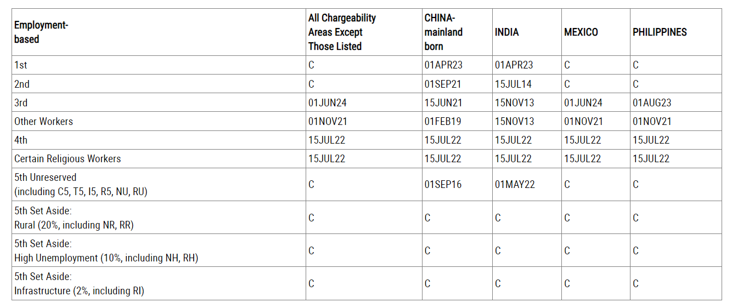Select the PHILIPPINES column header

(x=660, y=32)
